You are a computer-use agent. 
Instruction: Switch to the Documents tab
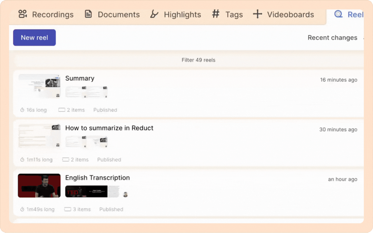pos(112,14)
